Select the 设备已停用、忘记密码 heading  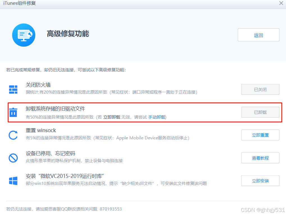tap(50, 153)
